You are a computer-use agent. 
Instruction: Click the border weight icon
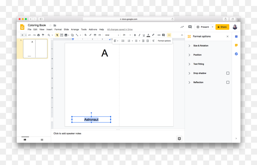click(x=95, y=35)
